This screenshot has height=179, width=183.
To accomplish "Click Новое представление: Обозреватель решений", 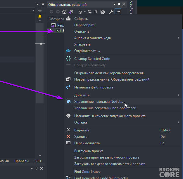I will click(x=123, y=79).
